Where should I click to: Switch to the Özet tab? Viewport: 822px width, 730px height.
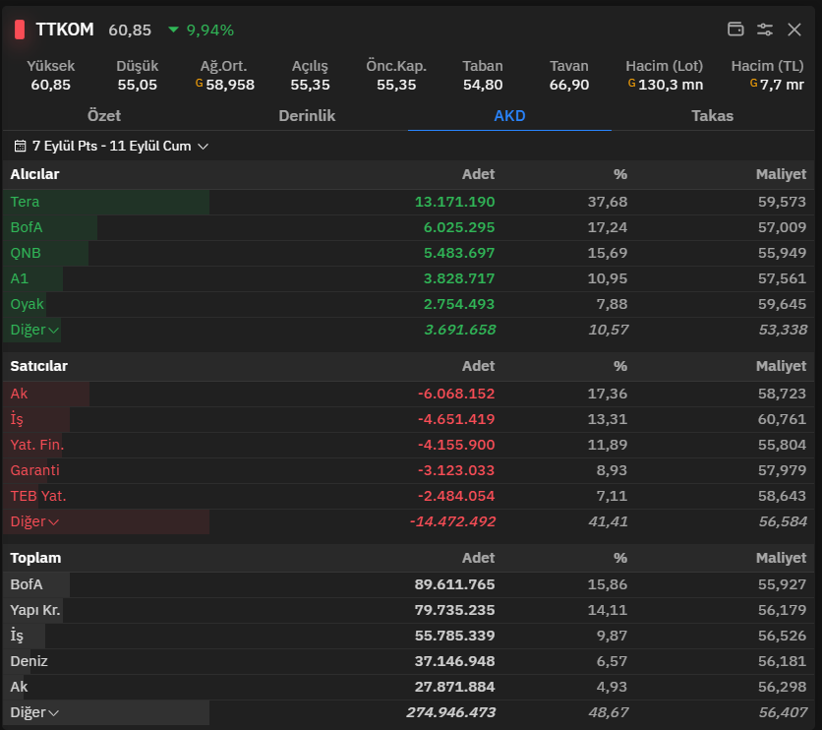coord(104,115)
